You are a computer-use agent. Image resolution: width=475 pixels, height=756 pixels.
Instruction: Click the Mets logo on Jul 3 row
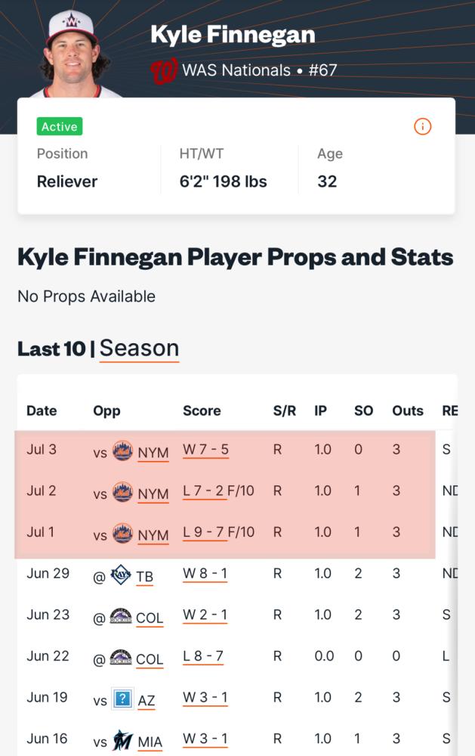pyautogui.click(x=122, y=451)
